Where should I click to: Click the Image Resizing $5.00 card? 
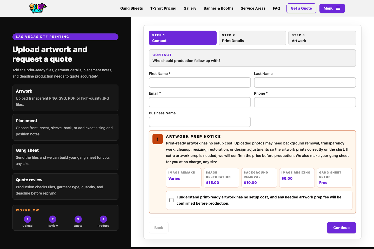point(297,178)
